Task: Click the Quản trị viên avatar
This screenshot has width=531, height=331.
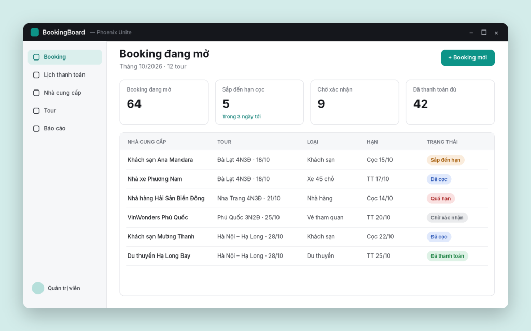Action: [38, 288]
